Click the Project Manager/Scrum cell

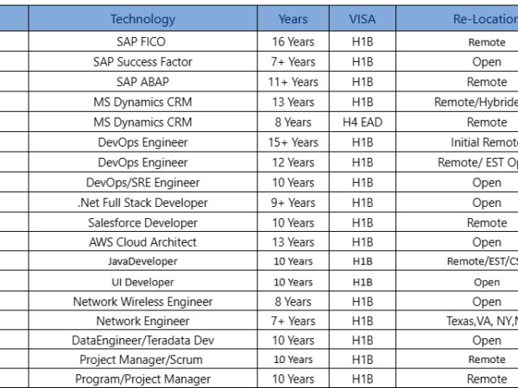pyautogui.click(x=142, y=360)
